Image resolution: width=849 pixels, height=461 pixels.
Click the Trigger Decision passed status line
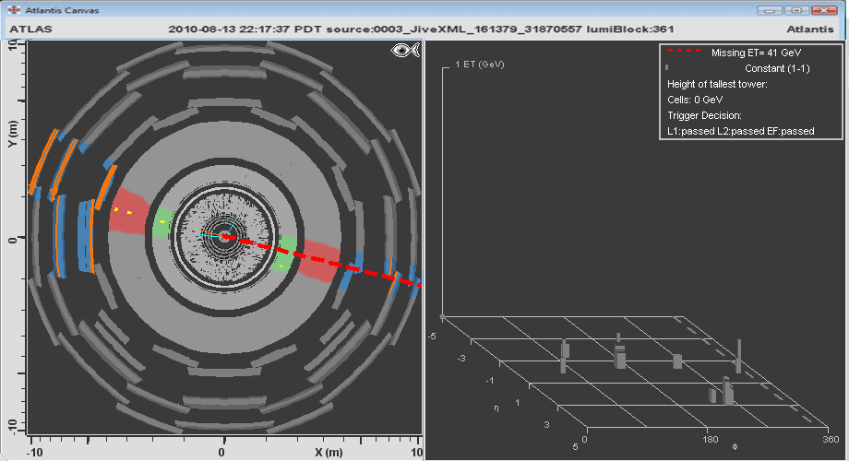click(x=740, y=131)
